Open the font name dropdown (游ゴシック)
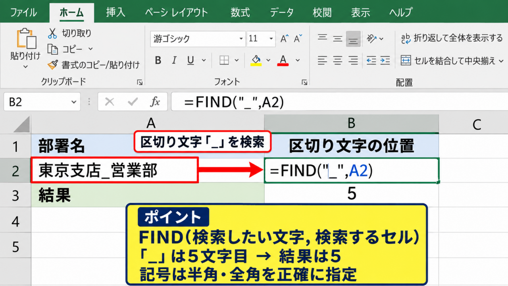Screen dimensions: 508x286 (x=241, y=39)
